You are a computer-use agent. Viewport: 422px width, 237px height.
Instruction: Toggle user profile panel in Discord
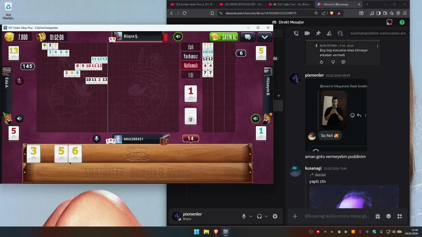pos(340,33)
